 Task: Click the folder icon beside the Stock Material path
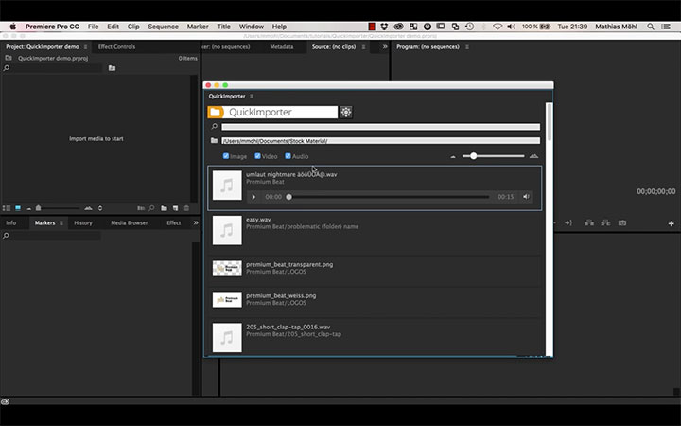coord(214,140)
